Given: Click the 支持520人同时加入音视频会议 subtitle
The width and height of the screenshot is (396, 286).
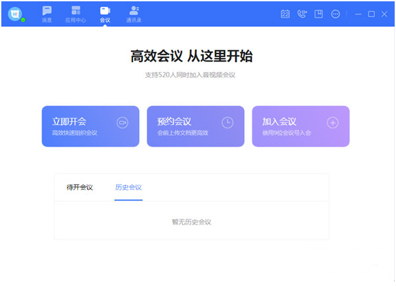Looking at the screenshot, I should [190, 75].
